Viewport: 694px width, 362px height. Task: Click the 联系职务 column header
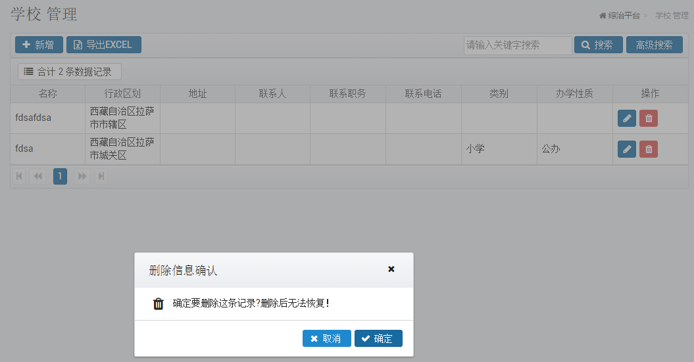tap(348, 94)
